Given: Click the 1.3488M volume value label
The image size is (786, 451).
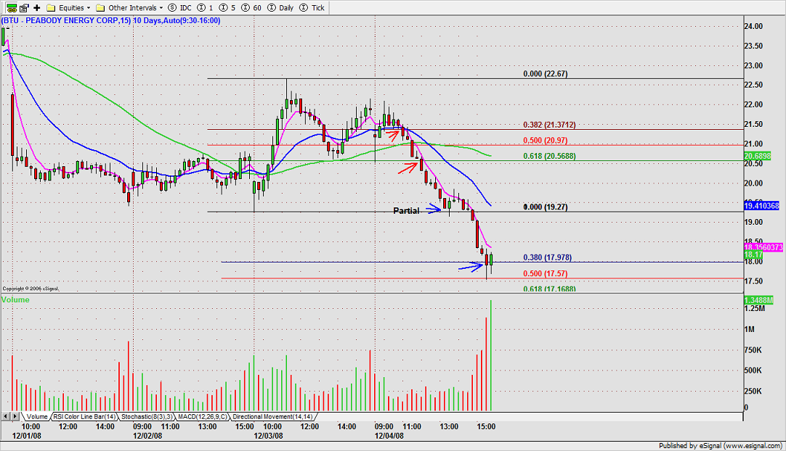Looking at the screenshot, I should (x=758, y=300).
